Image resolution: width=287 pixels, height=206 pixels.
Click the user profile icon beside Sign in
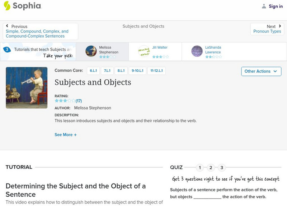click(x=264, y=6)
